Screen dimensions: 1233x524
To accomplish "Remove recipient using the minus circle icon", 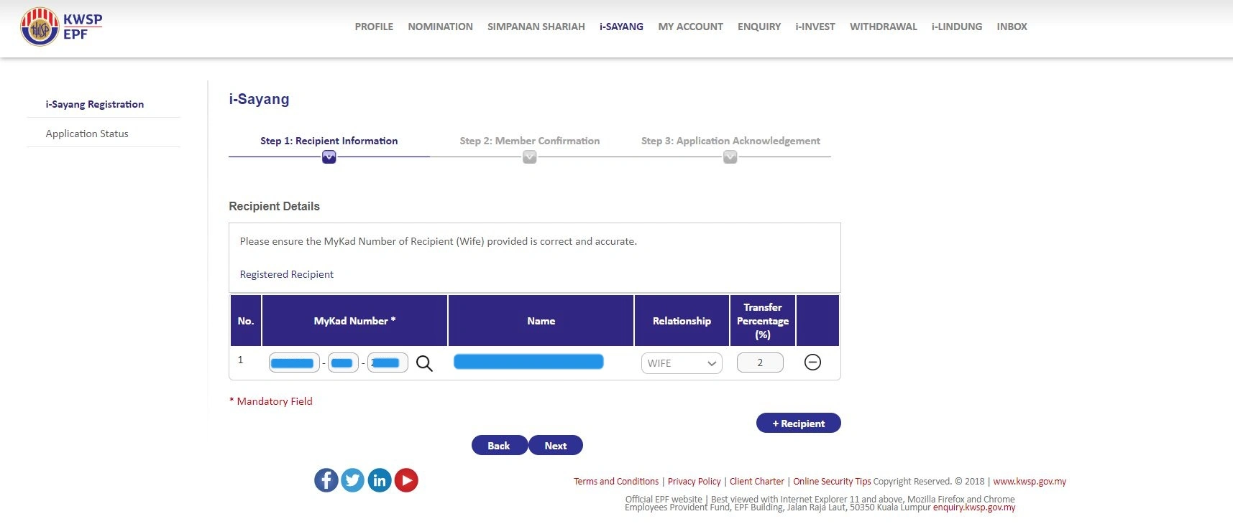I will [x=812, y=362].
